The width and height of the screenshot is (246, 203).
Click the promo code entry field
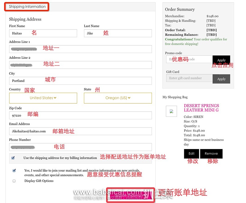189,59
